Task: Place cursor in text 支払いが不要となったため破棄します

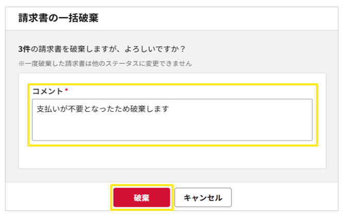Action: (103, 109)
